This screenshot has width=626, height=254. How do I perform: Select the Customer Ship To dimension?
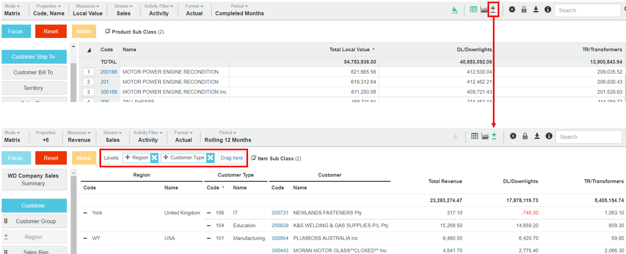[x=34, y=57]
